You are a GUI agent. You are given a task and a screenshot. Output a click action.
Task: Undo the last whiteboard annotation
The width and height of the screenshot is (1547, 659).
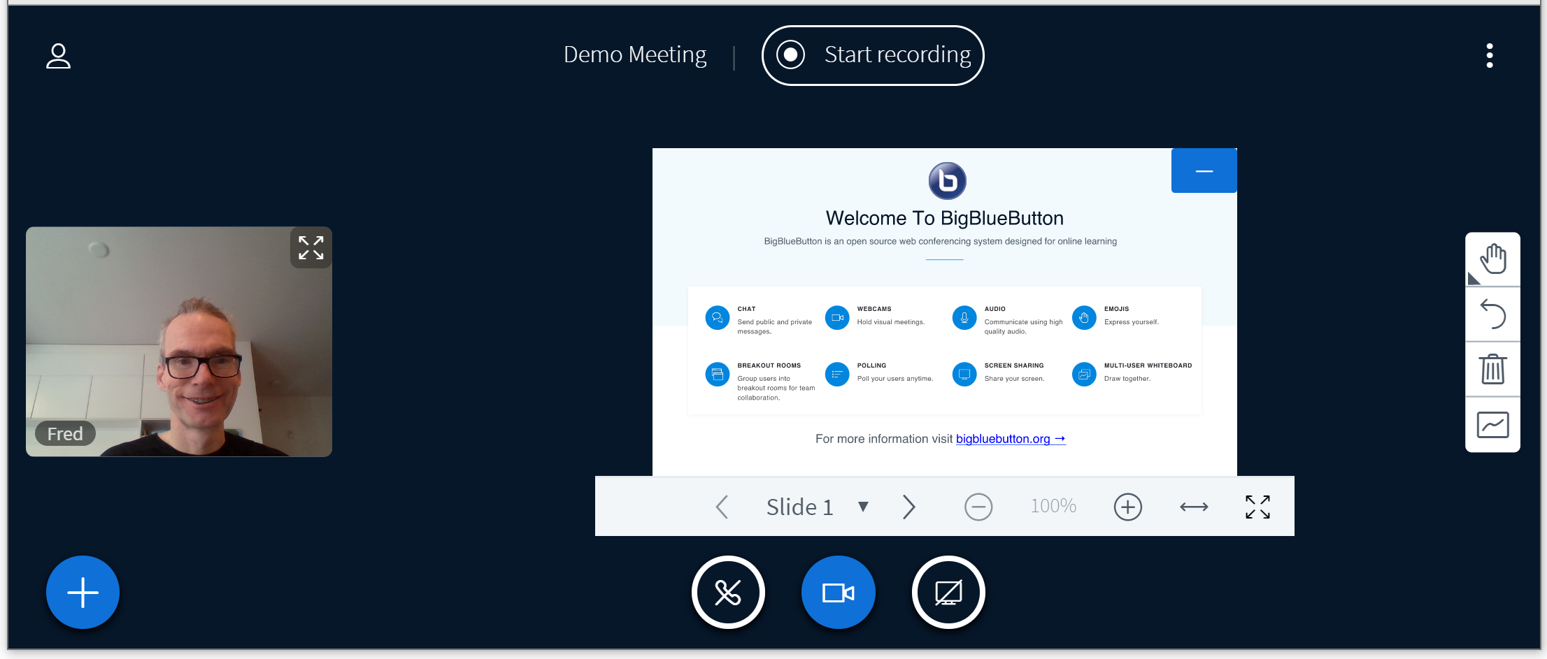coord(1493,314)
